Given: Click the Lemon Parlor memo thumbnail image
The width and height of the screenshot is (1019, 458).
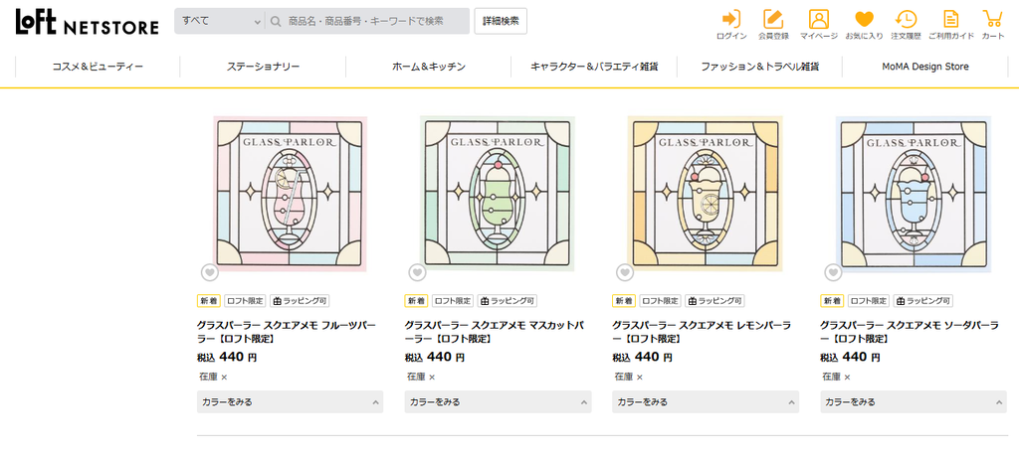Looking at the screenshot, I should click(706, 194).
